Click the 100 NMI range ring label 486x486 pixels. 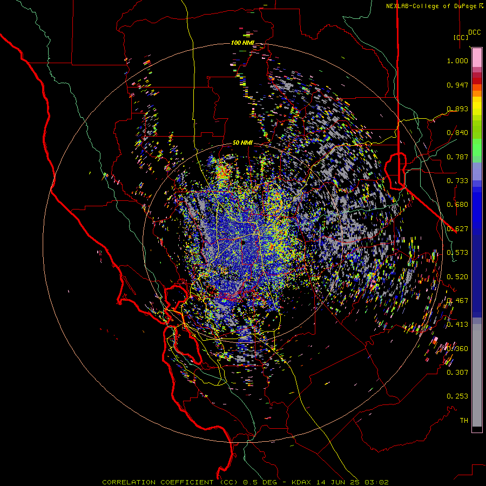tap(242, 43)
